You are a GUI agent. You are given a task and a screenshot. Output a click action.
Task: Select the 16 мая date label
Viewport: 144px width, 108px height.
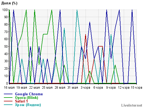pyautogui.click(x=9, y=88)
